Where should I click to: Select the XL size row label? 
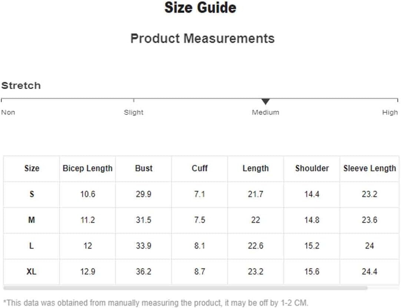tap(32, 272)
